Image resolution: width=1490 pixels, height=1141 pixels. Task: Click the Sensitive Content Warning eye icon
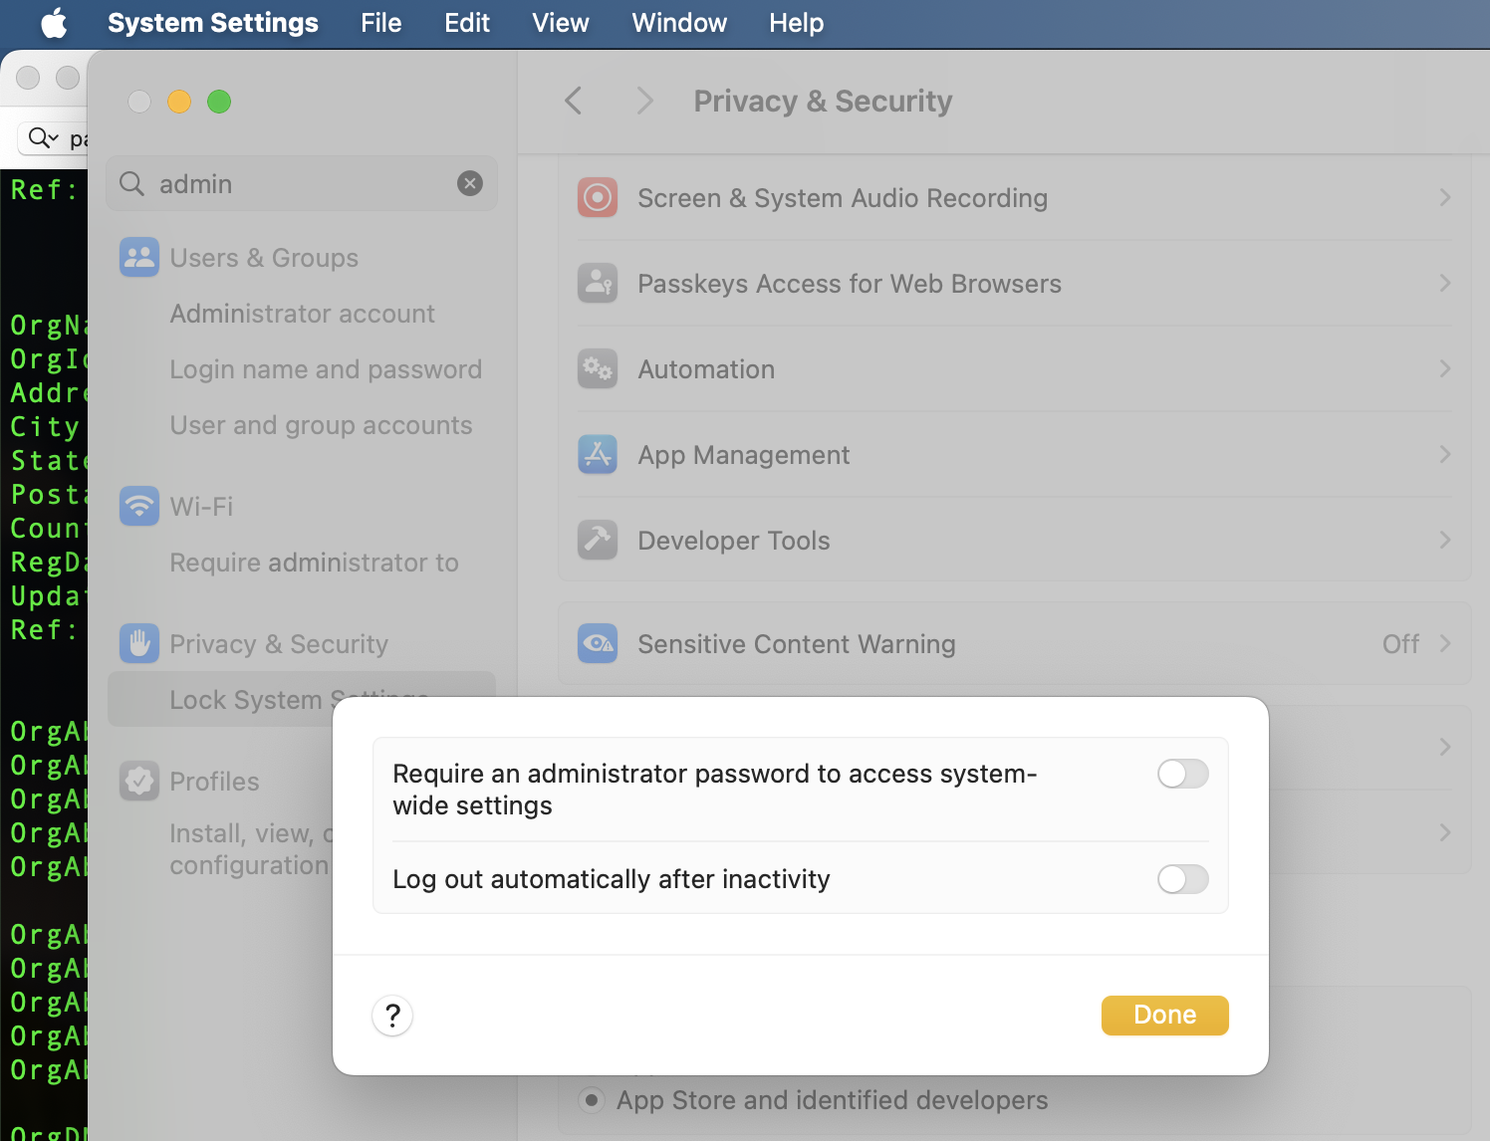(x=598, y=644)
